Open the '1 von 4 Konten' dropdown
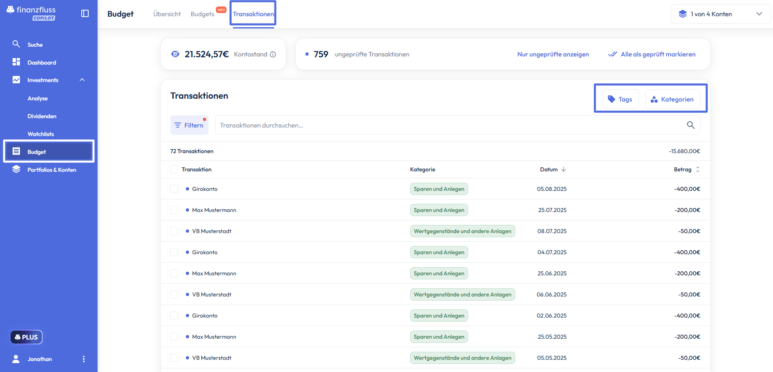Image resolution: width=773 pixels, height=372 pixels. tap(721, 14)
